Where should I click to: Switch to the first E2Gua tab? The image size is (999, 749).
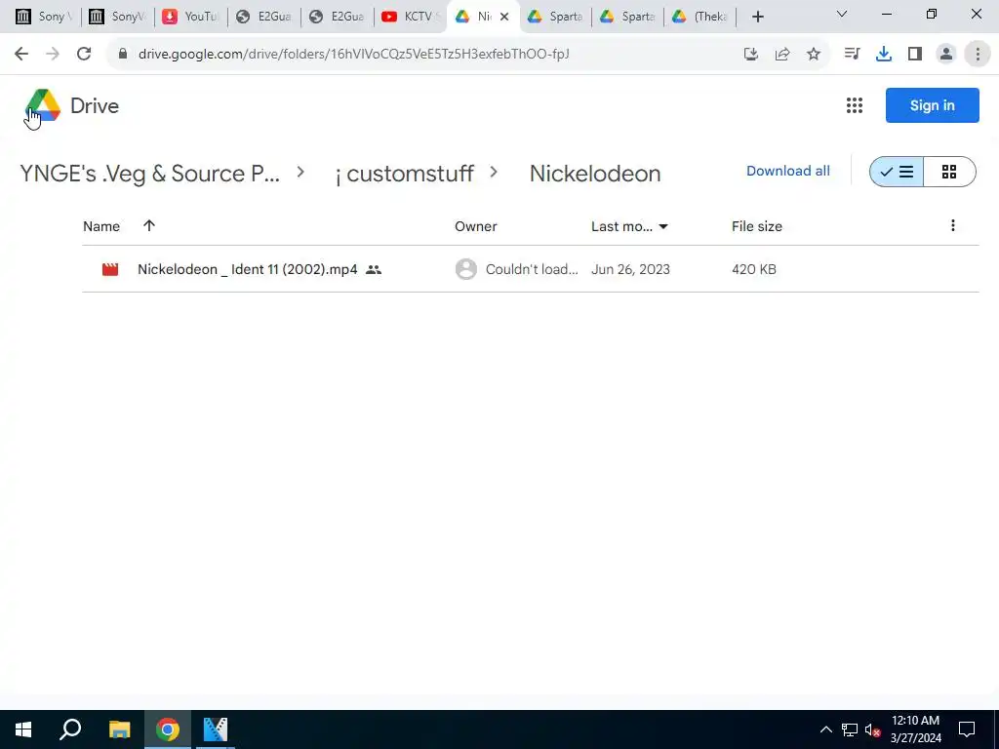[x=263, y=17]
